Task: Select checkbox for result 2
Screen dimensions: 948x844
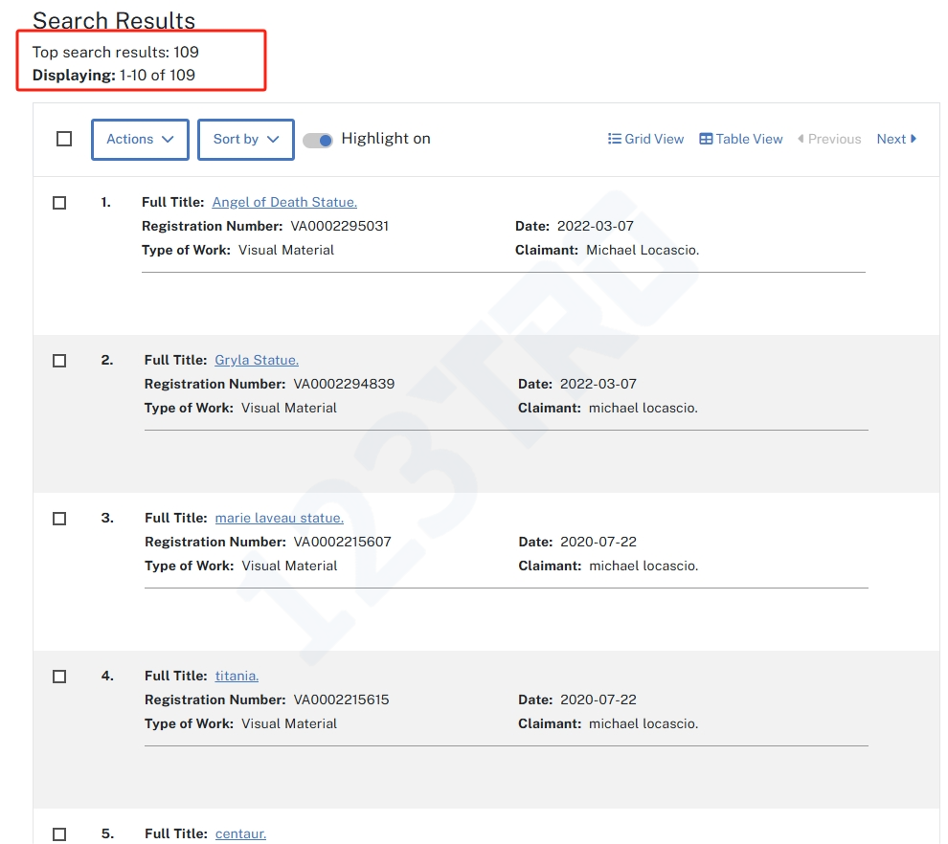Action: pos(59,361)
